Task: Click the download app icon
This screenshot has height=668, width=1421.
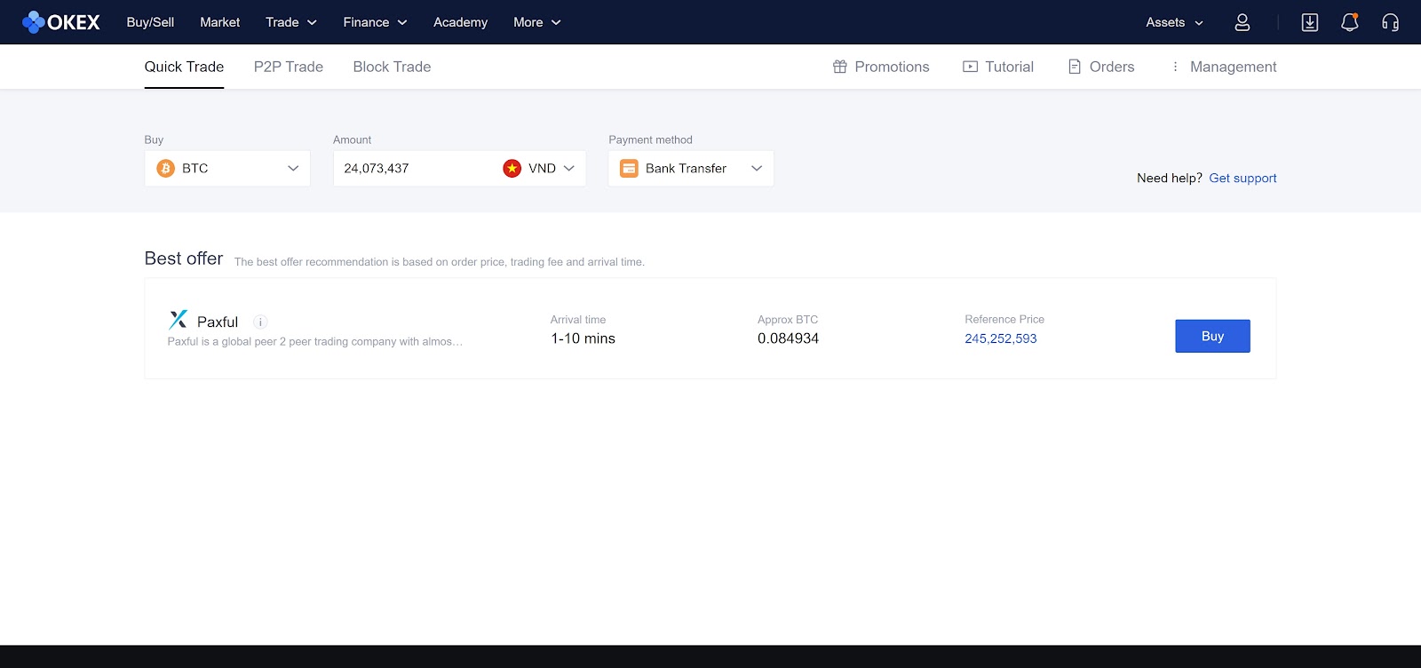Action: pyautogui.click(x=1310, y=22)
